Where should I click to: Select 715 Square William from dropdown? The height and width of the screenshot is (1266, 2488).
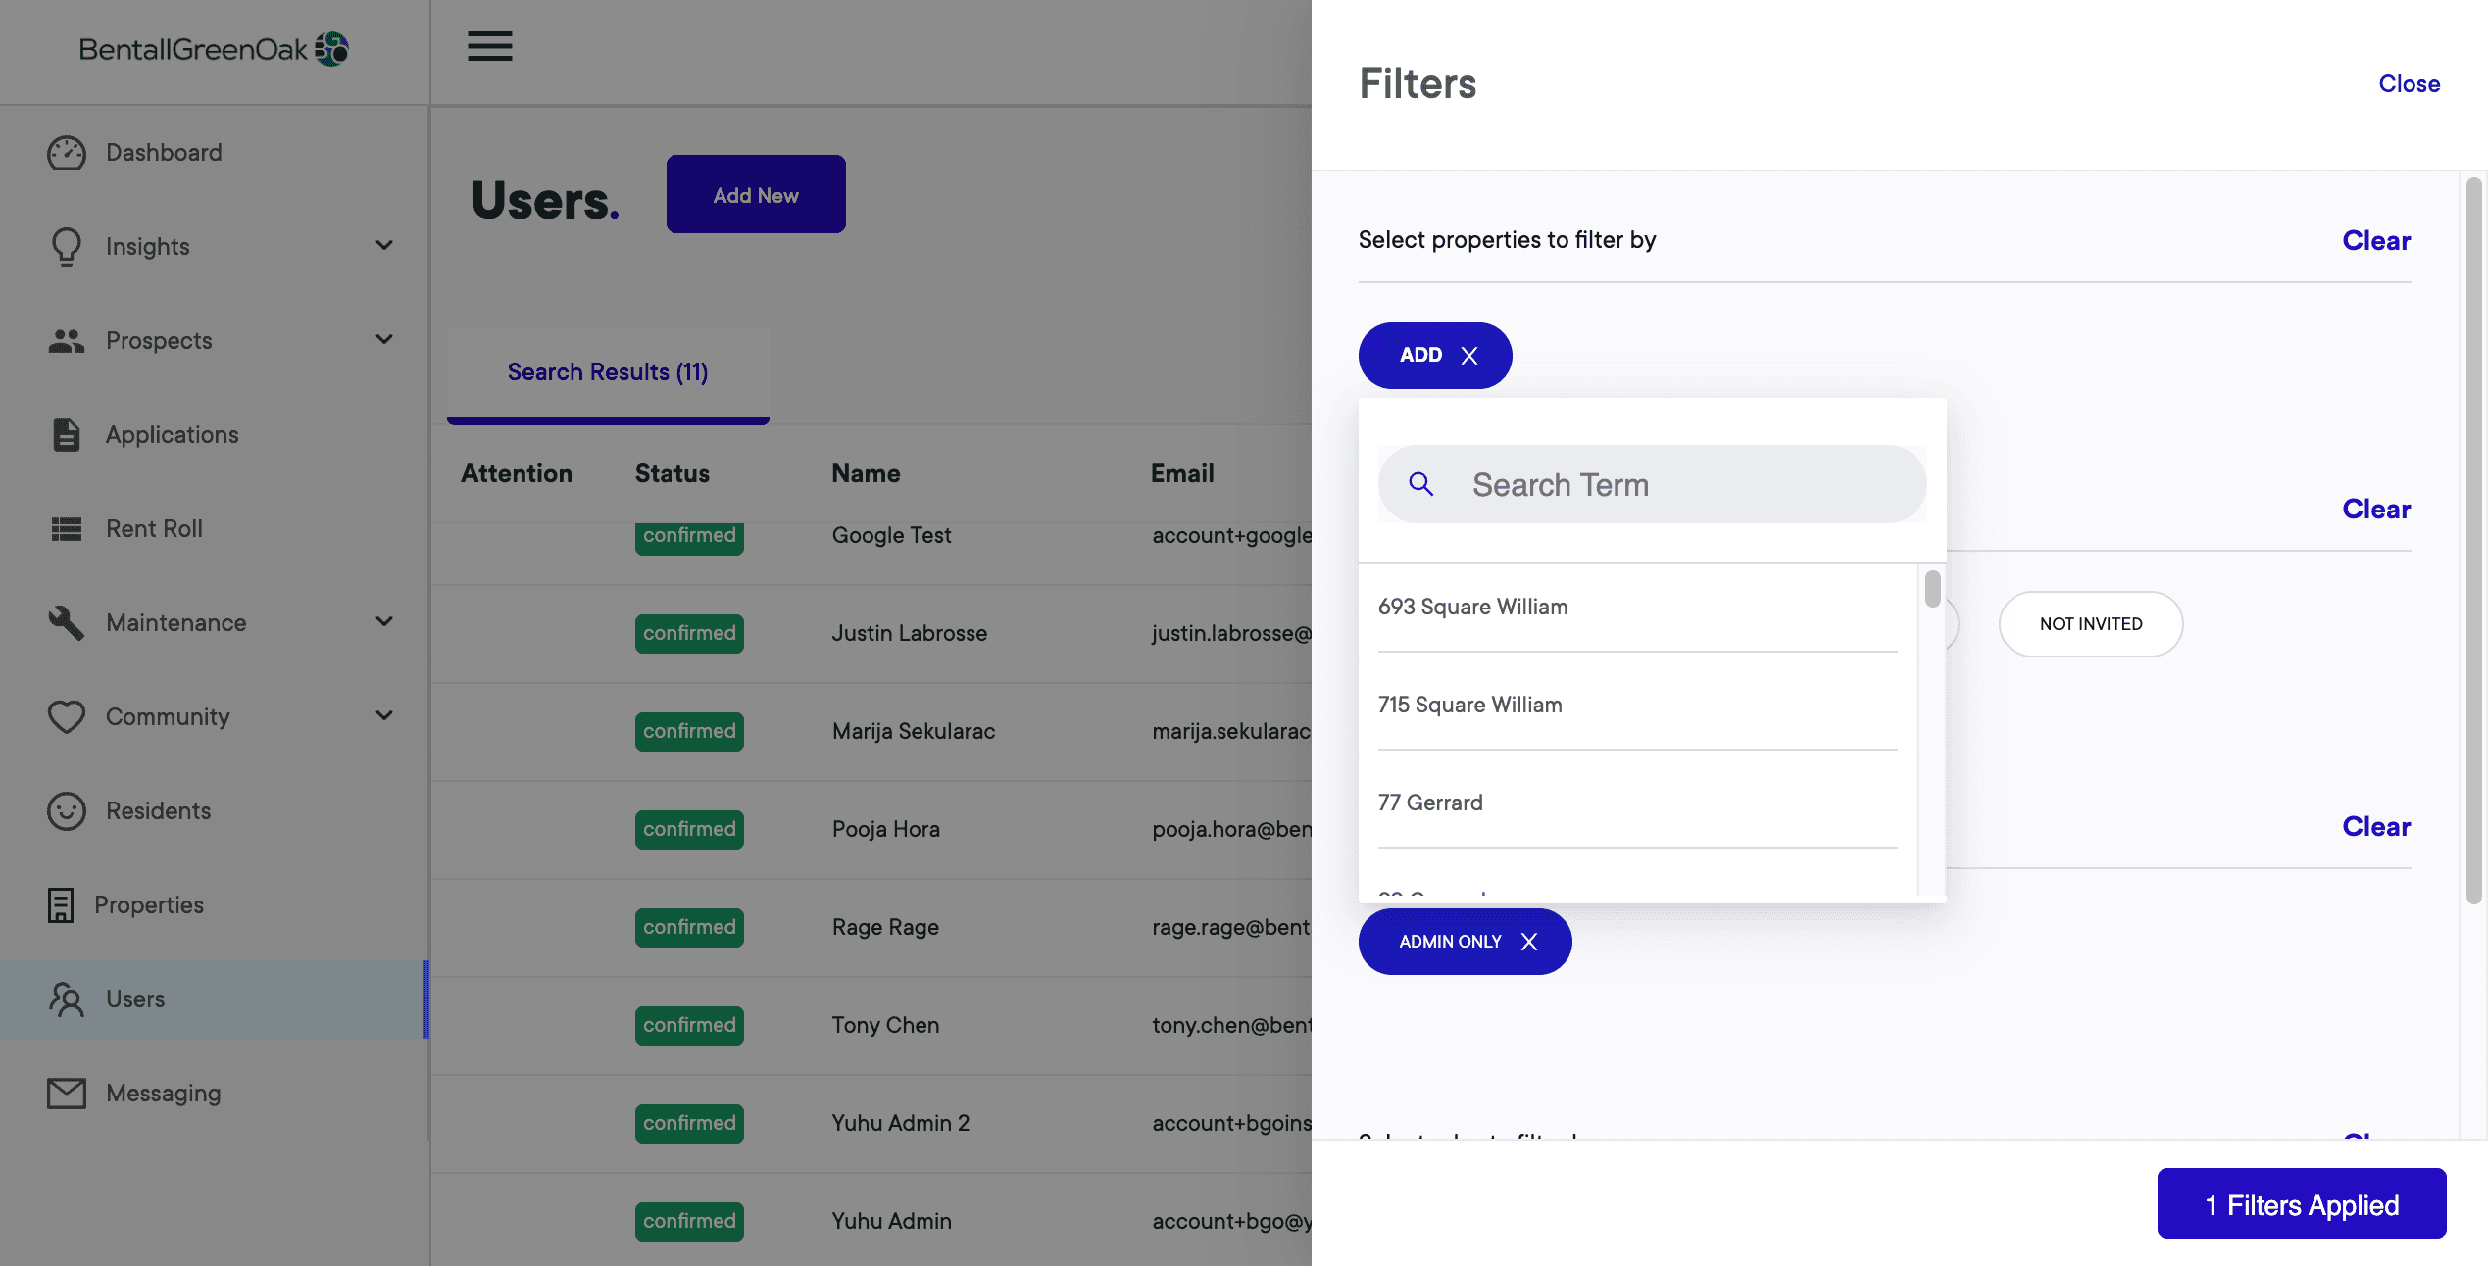1637,706
